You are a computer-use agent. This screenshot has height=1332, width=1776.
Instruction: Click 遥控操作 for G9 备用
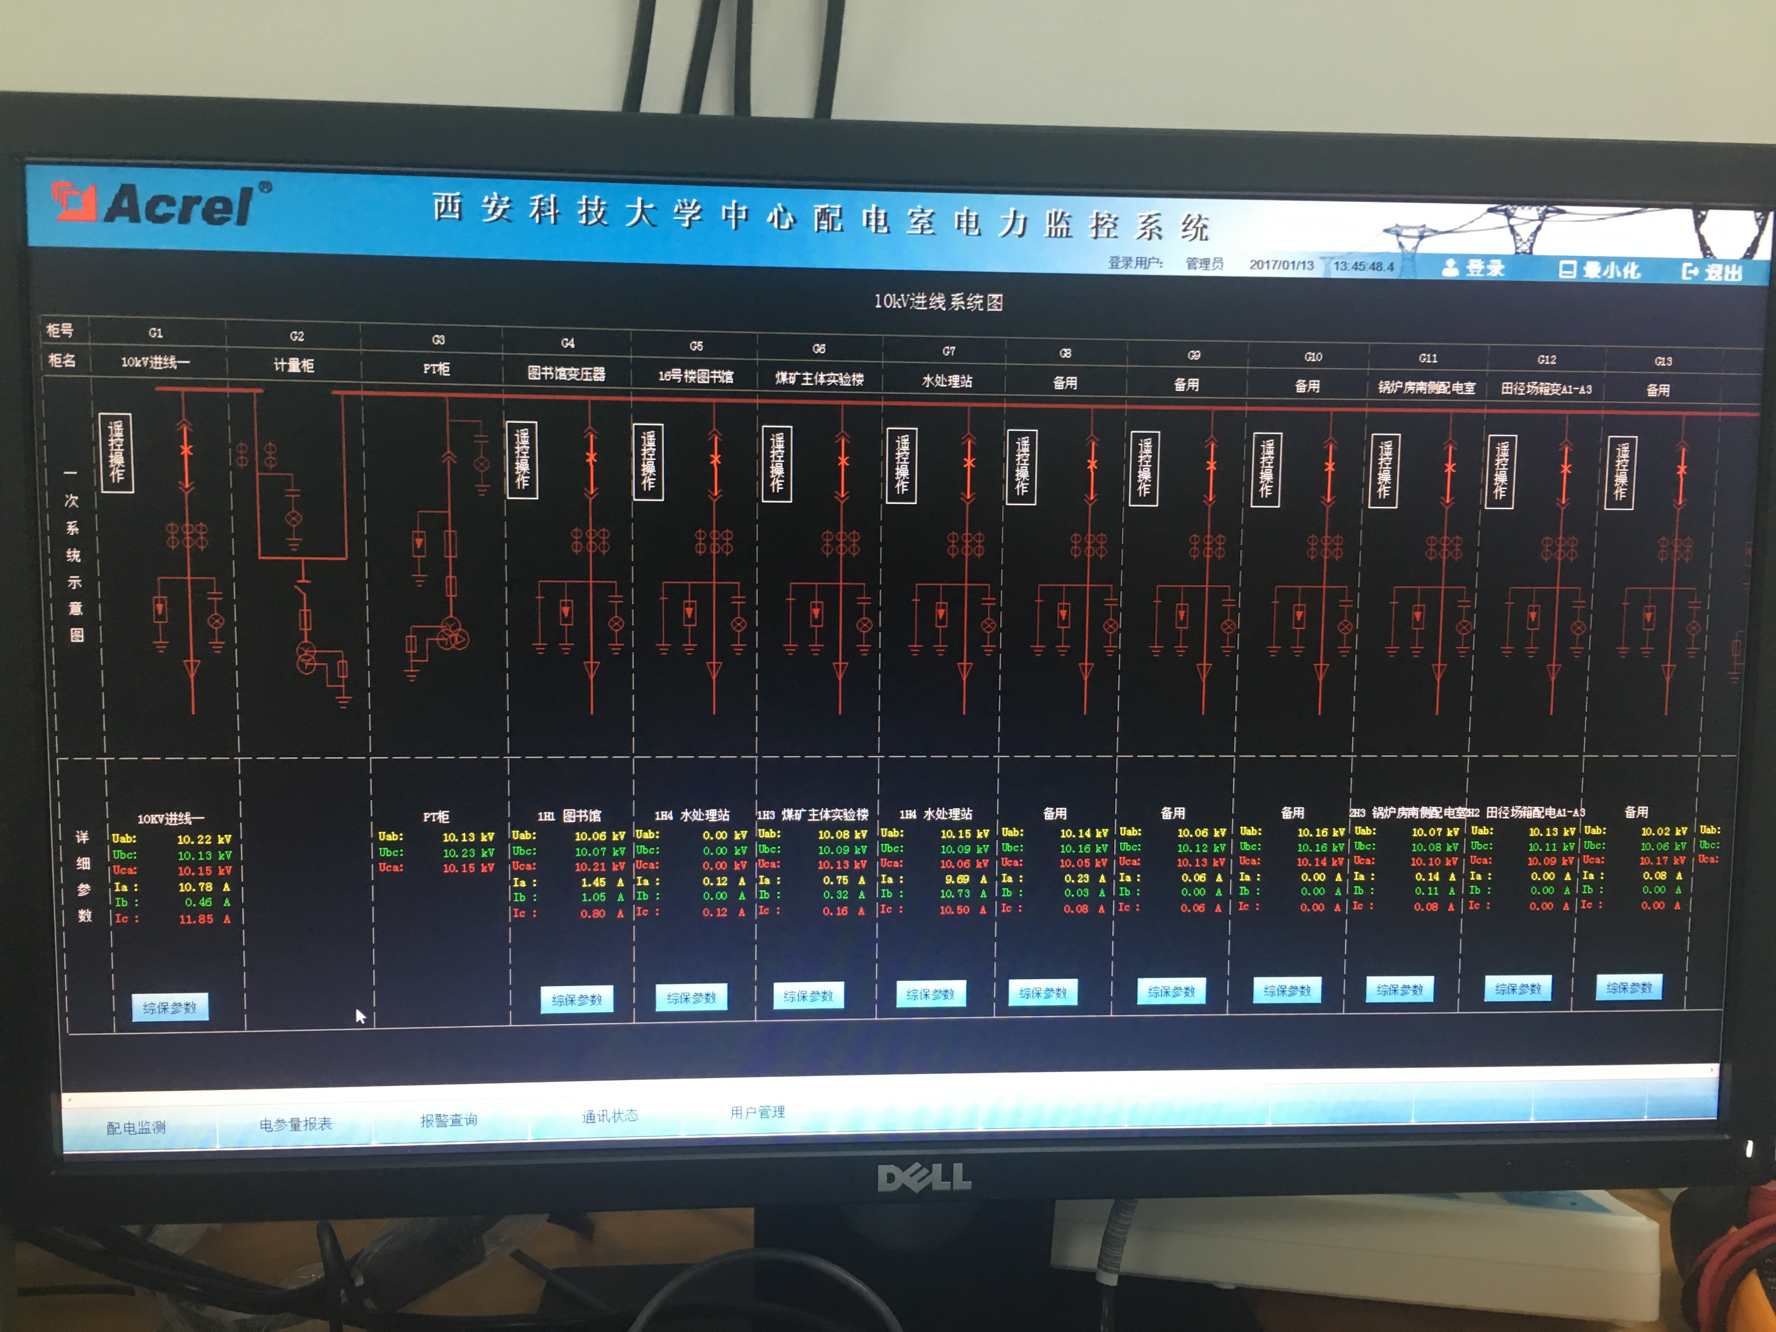pos(1144,469)
